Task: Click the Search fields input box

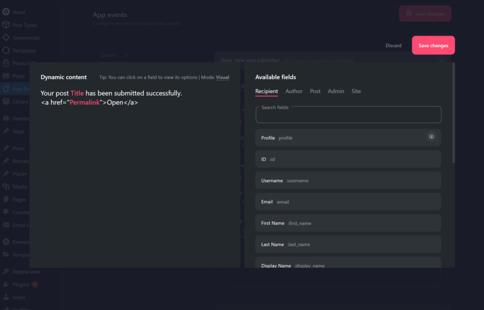Action: (x=348, y=116)
